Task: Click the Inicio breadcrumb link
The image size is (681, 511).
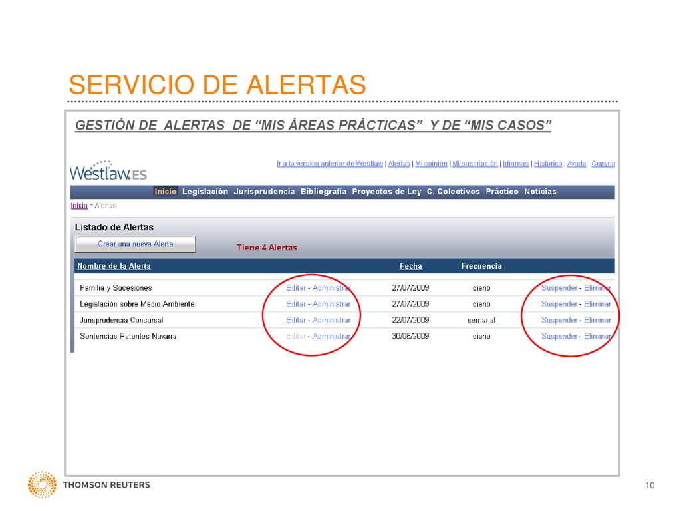Action: pyautogui.click(x=79, y=206)
